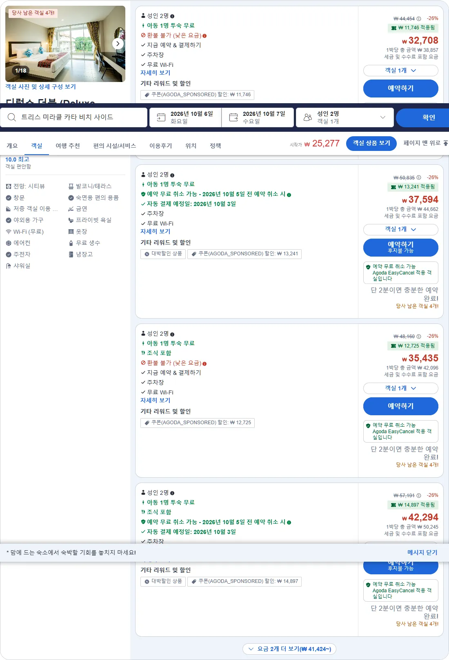Open the Deluxe room photo thumbnail
449x660 pixels.
65,44
